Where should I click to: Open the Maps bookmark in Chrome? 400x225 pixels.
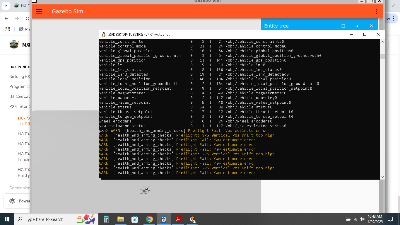click(24, 29)
